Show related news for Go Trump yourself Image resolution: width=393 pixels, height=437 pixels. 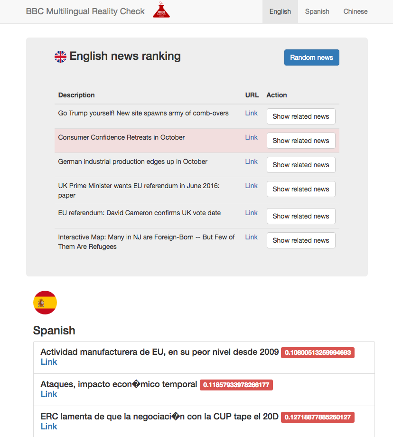[x=301, y=116]
